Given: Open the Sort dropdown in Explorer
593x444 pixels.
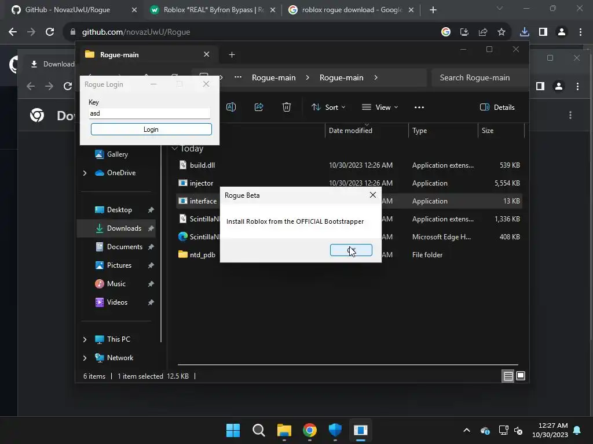Looking at the screenshot, I should 328,107.
